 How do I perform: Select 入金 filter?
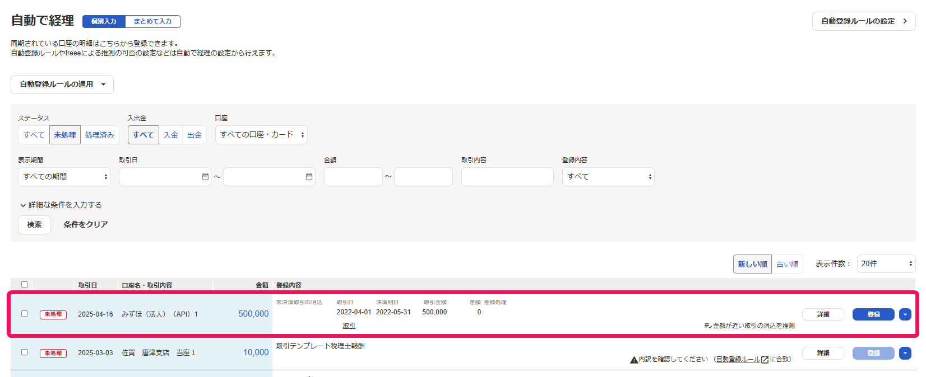[x=171, y=135]
